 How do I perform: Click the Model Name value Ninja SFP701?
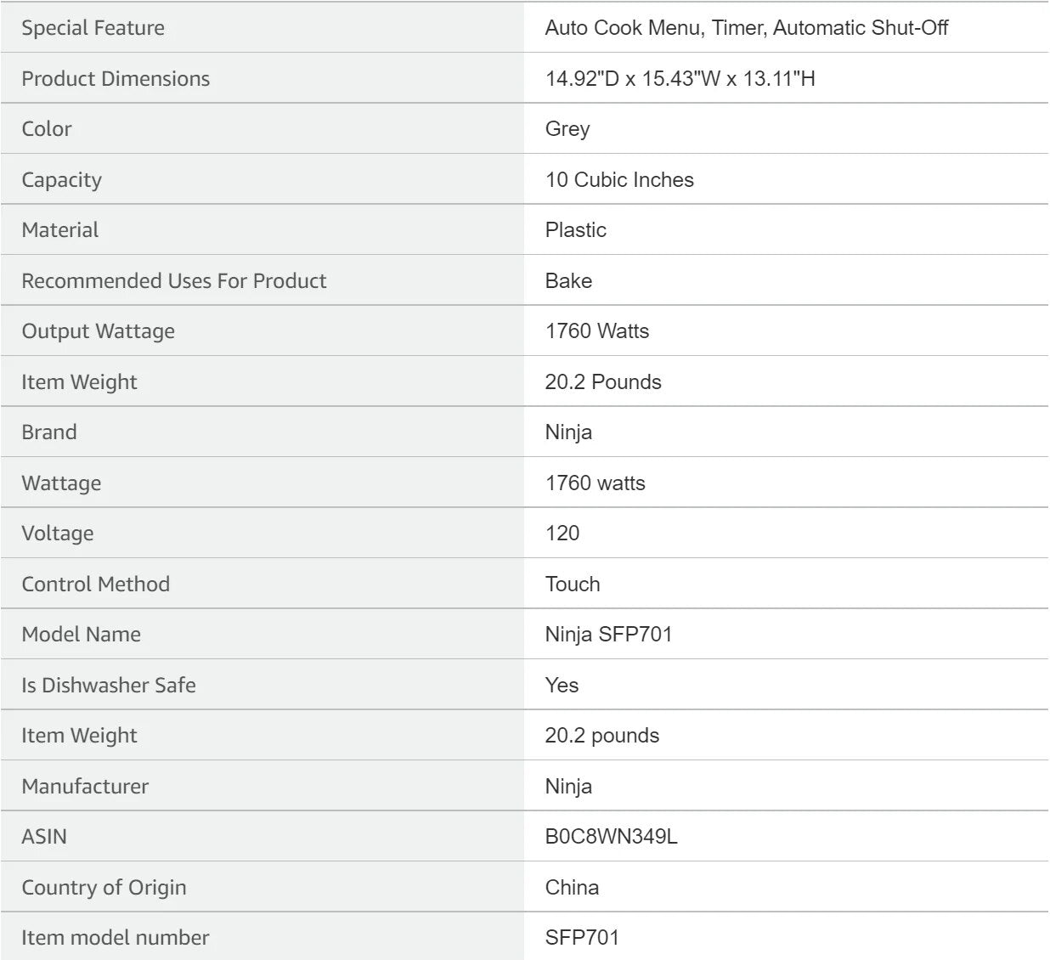point(608,635)
